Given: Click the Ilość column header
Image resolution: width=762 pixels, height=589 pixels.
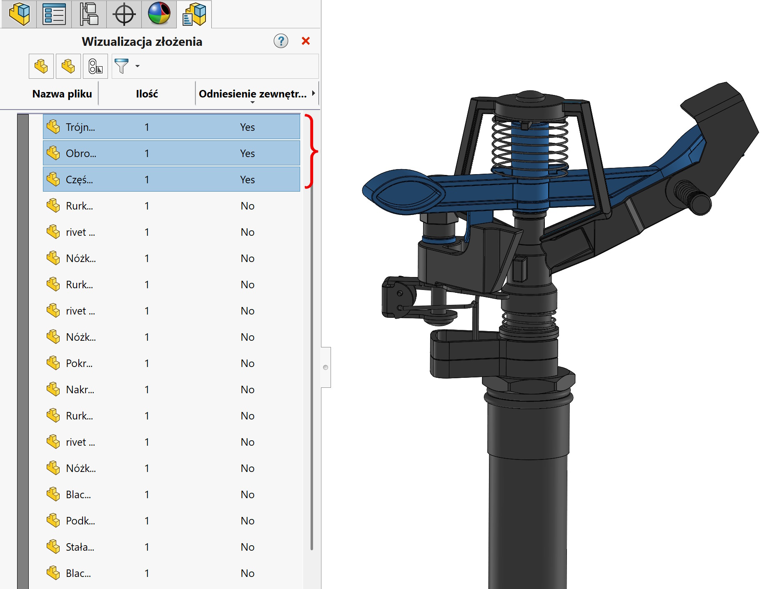Looking at the screenshot, I should [x=147, y=94].
